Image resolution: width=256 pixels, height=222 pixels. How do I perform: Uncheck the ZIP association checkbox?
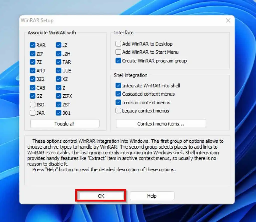coord(33,54)
